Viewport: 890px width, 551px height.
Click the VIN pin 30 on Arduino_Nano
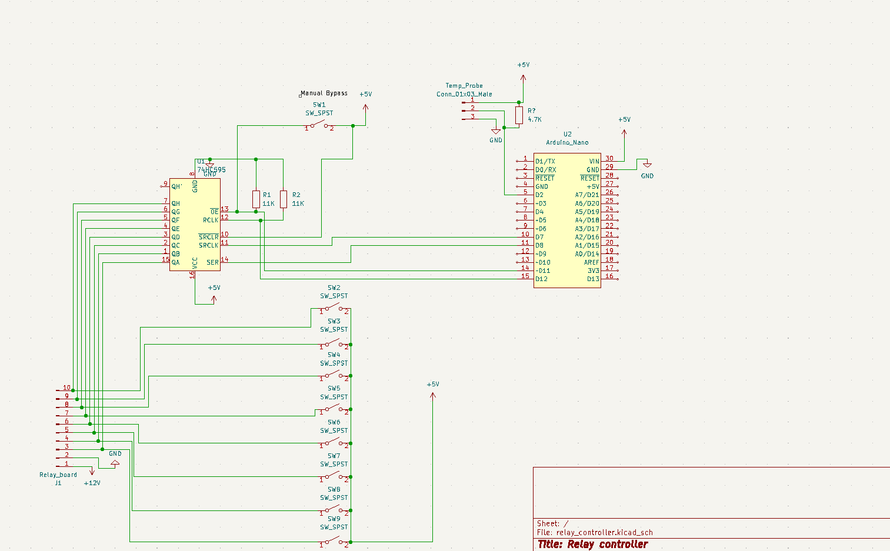609,161
